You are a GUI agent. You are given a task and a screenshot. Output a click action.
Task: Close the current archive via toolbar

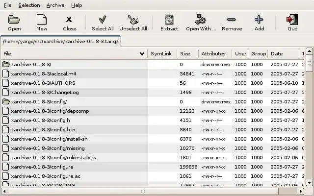point(69,20)
